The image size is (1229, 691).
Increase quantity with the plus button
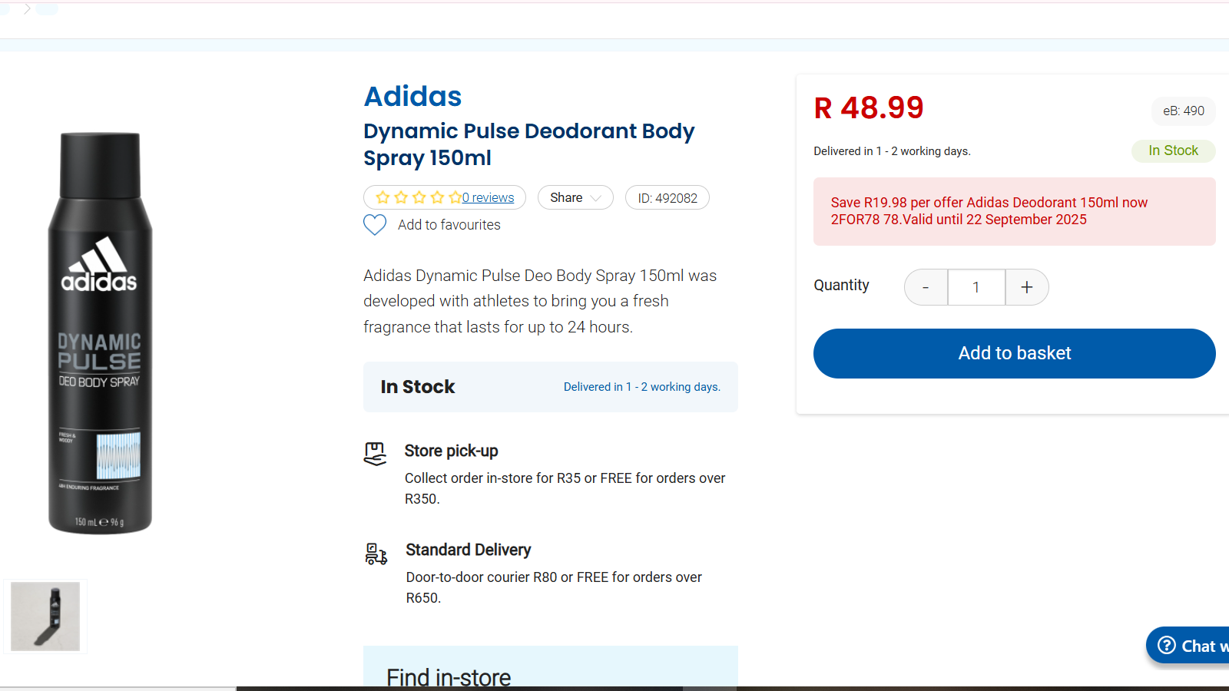click(x=1027, y=287)
